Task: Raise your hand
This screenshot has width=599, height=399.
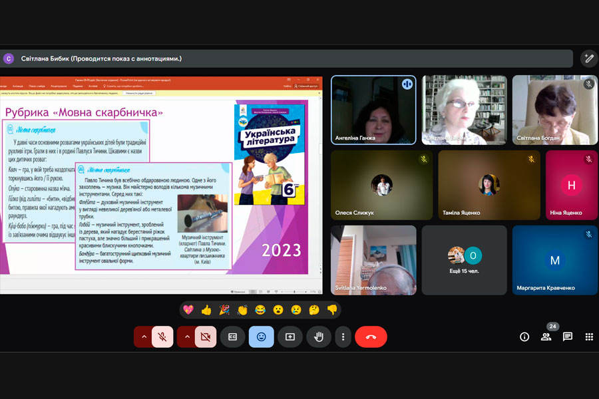Action: coord(319,336)
